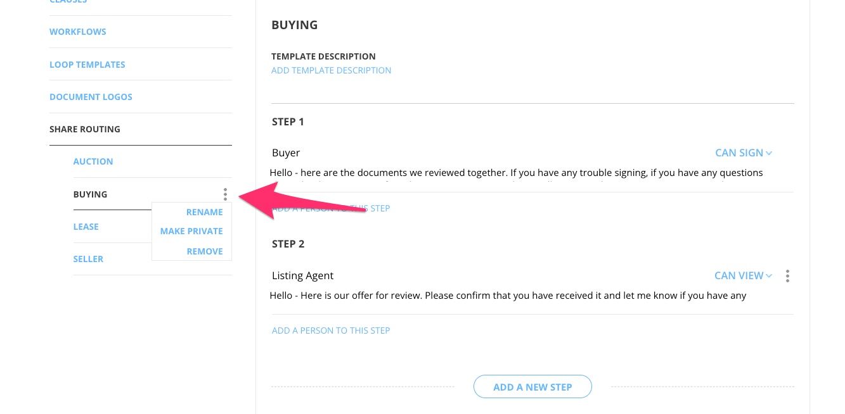The height and width of the screenshot is (414, 845).
Task: Open the AUCTION routing template
Action: pos(93,161)
